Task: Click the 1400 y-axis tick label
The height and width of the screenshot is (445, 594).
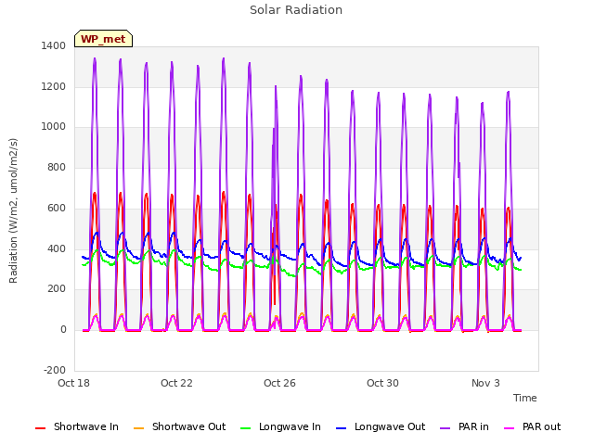Action: click(x=54, y=45)
